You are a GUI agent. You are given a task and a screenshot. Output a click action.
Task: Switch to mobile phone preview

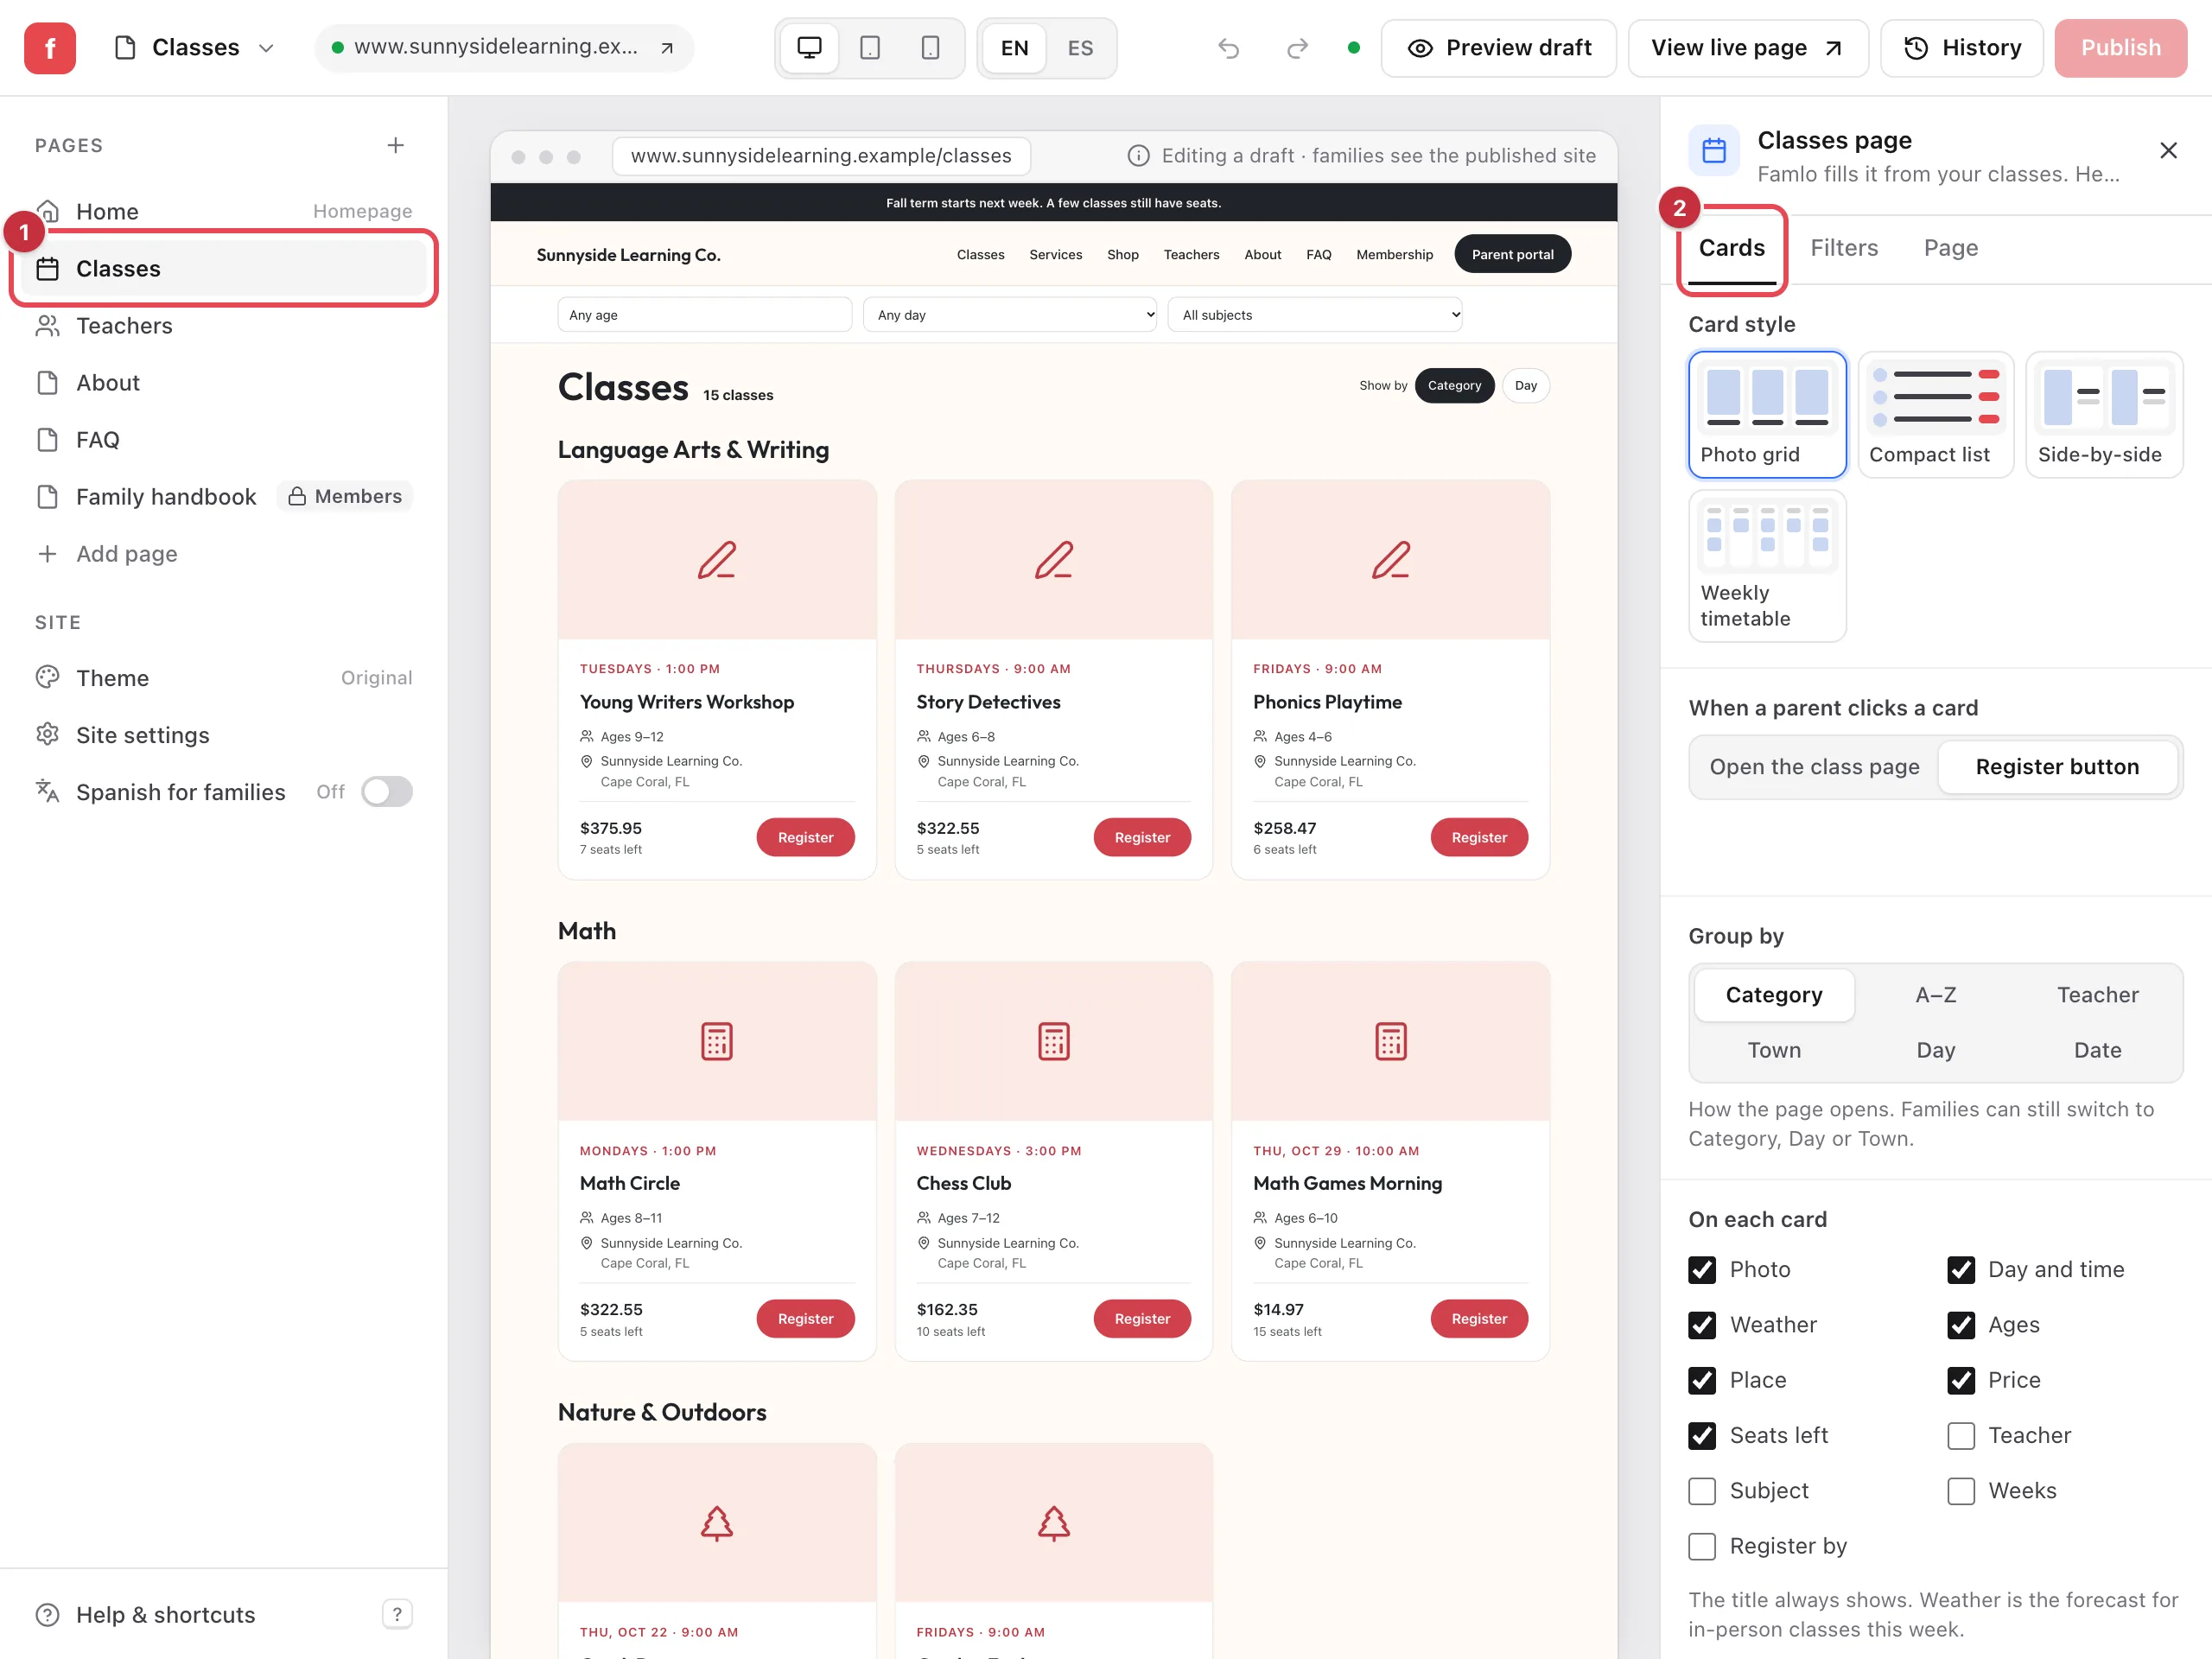[930, 48]
